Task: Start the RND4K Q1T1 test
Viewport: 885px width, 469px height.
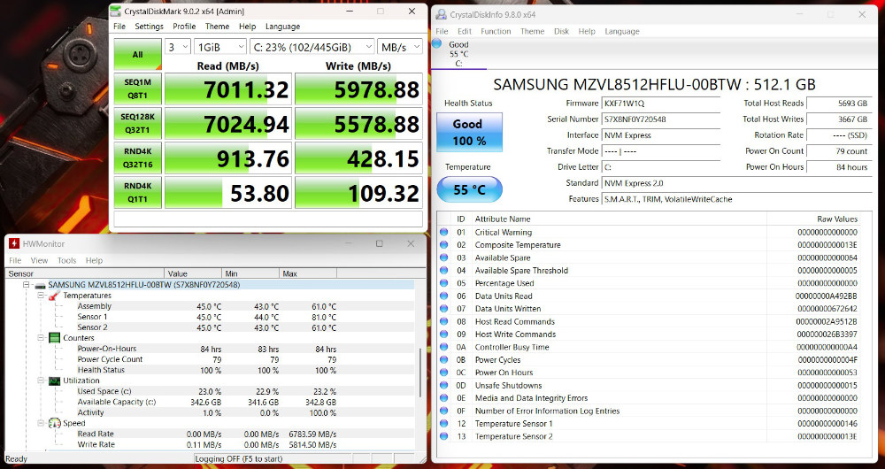Action: (137, 192)
